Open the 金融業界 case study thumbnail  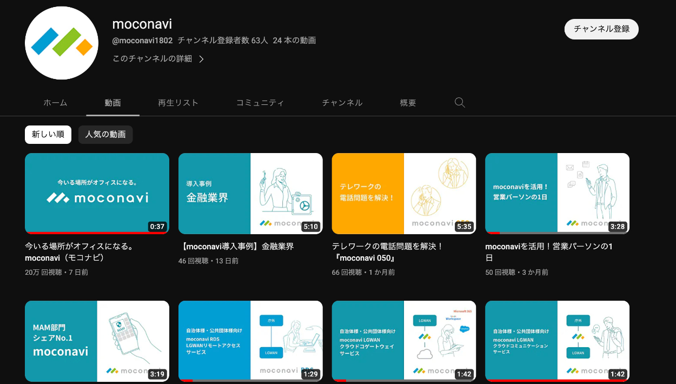point(250,193)
